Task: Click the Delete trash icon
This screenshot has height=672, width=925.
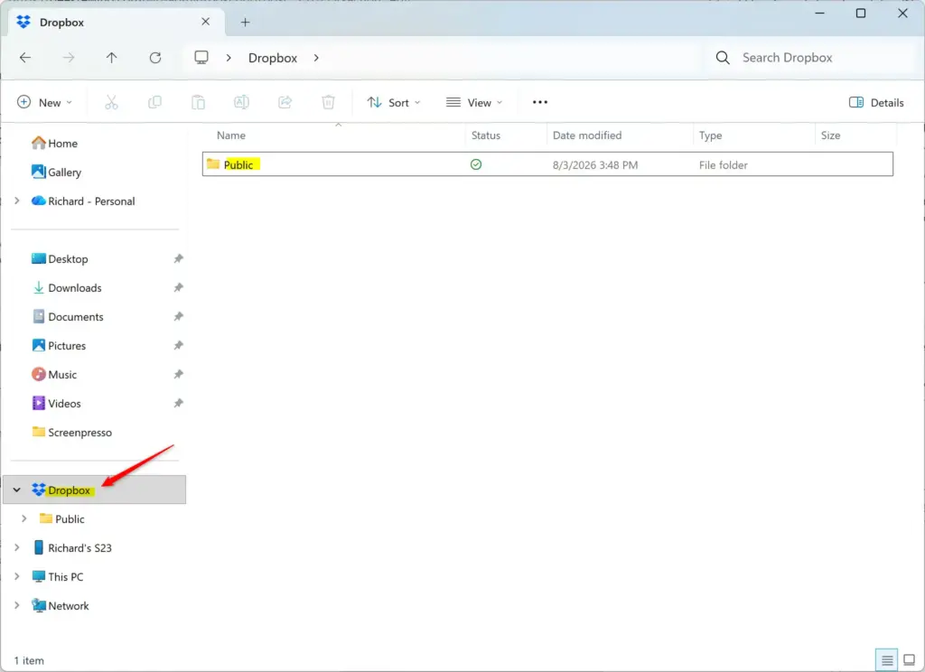Action: [328, 102]
